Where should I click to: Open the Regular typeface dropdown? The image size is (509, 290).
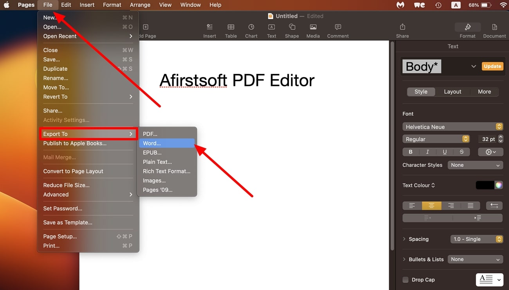tap(436, 139)
